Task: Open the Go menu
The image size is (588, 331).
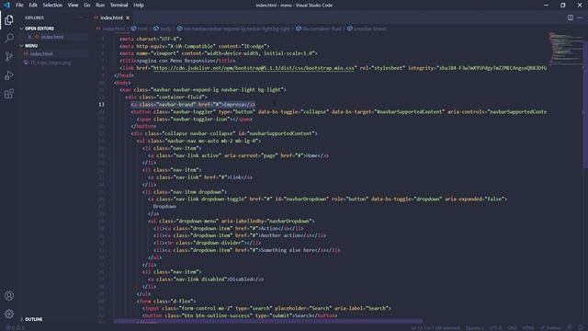Action: pyautogui.click(x=87, y=6)
